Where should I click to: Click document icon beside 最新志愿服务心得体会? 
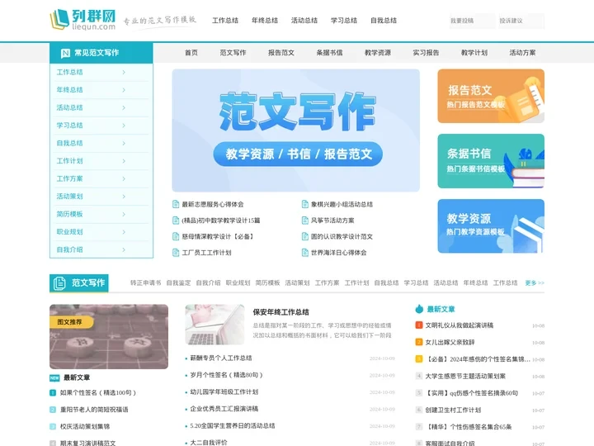coord(176,205)
